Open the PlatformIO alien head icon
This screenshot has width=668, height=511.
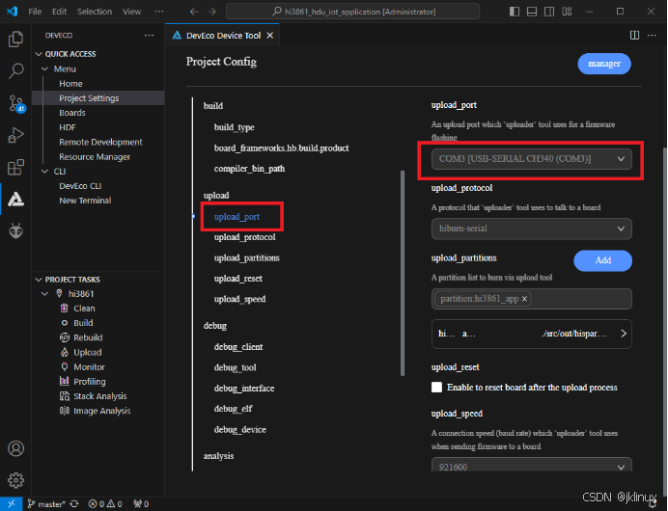[15, 231]
